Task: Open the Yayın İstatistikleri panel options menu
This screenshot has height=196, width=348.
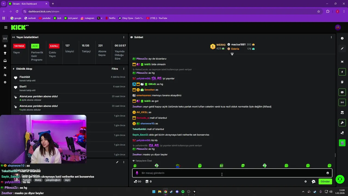Action: tap(124, 37)
